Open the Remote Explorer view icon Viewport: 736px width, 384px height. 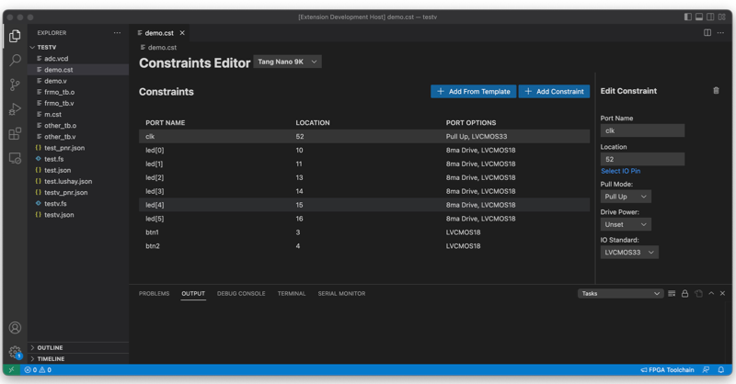[x=15, y=159]
